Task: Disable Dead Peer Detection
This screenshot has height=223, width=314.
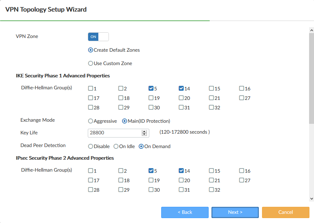Action: pos(90,146)
